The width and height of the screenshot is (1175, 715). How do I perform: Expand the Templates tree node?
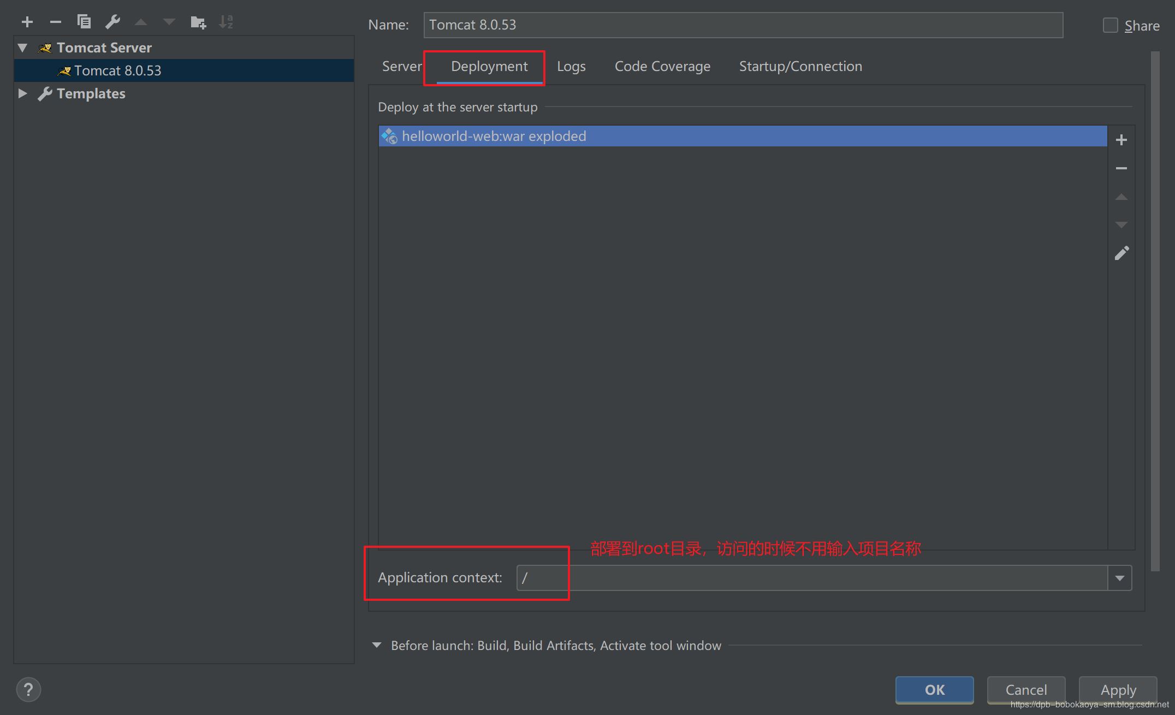(22, 93)
